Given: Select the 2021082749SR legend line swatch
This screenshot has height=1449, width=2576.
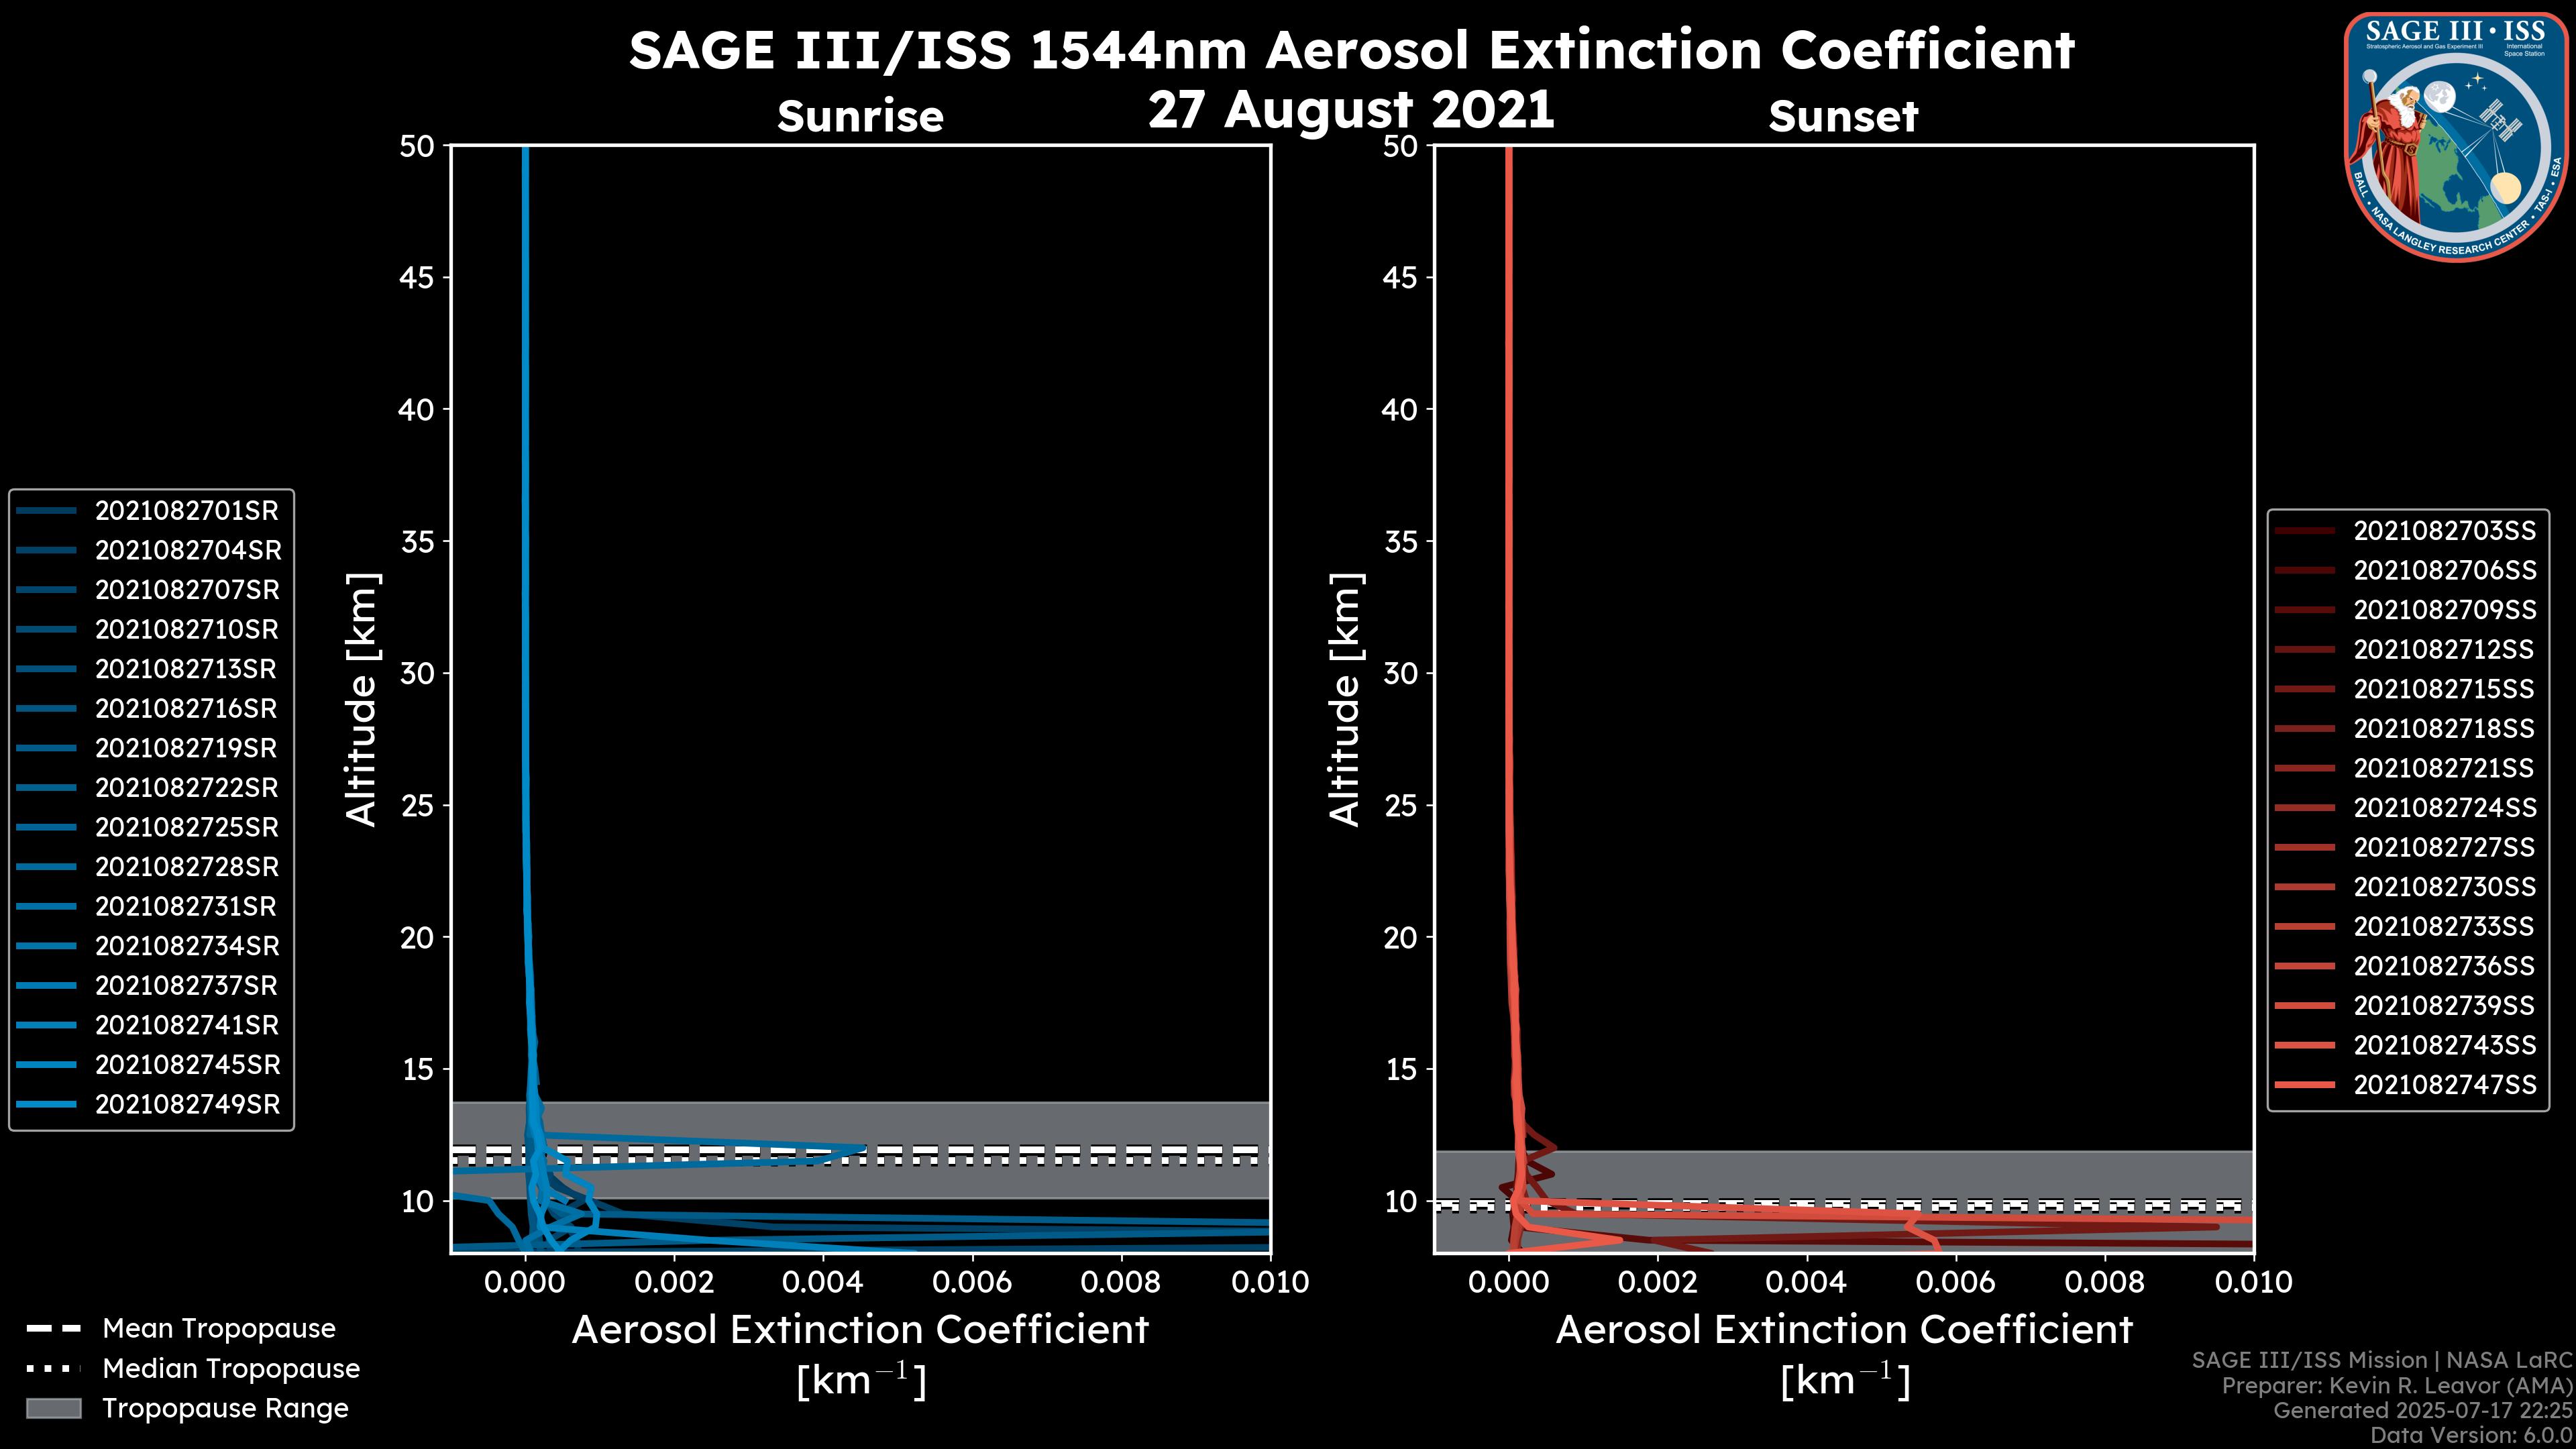Looking at the screenshot, I should tap(46, 1104).
